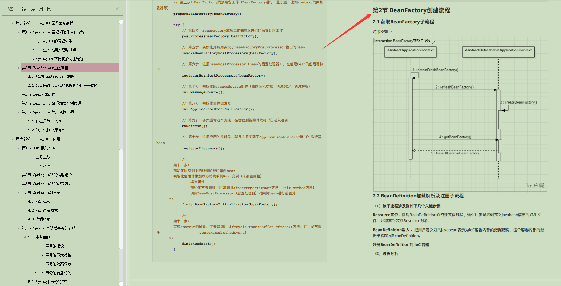This screenshot has width=561, height=286.
Task: Open bookmark 第1节 Spring IoC容器初始化主体流程
Action: pos(53,32)
